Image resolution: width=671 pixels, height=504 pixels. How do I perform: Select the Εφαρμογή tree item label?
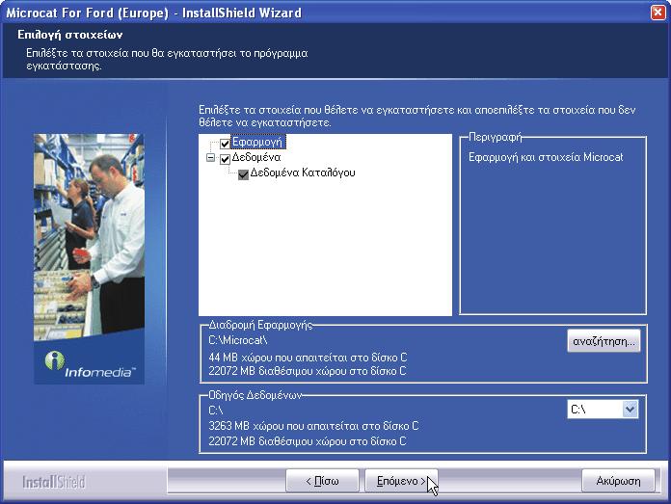pos(257,142)
